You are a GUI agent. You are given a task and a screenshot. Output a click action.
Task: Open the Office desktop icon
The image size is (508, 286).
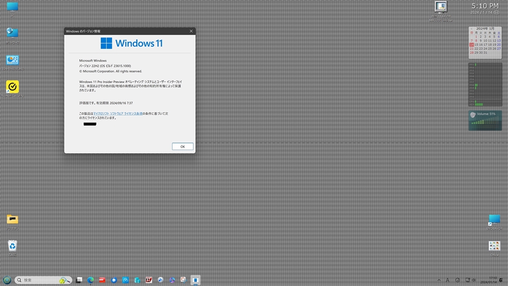(x=495, y=248)
